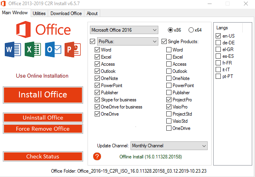Select the x86 architecture radio button

(170, 30)
